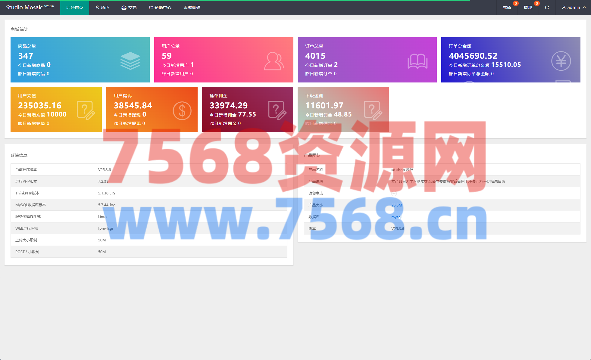The height and width of the screenshot is (360, 591).
Task: Click the question-edit icon on 抢单佣金 card
Action: pyautogui.click(x=277, y=110)
